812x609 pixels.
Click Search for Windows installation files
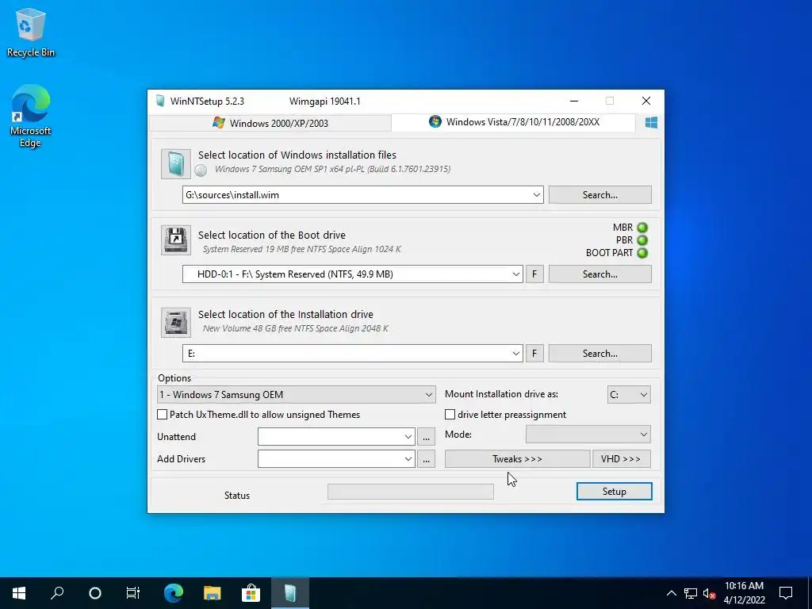coord(599,195)
